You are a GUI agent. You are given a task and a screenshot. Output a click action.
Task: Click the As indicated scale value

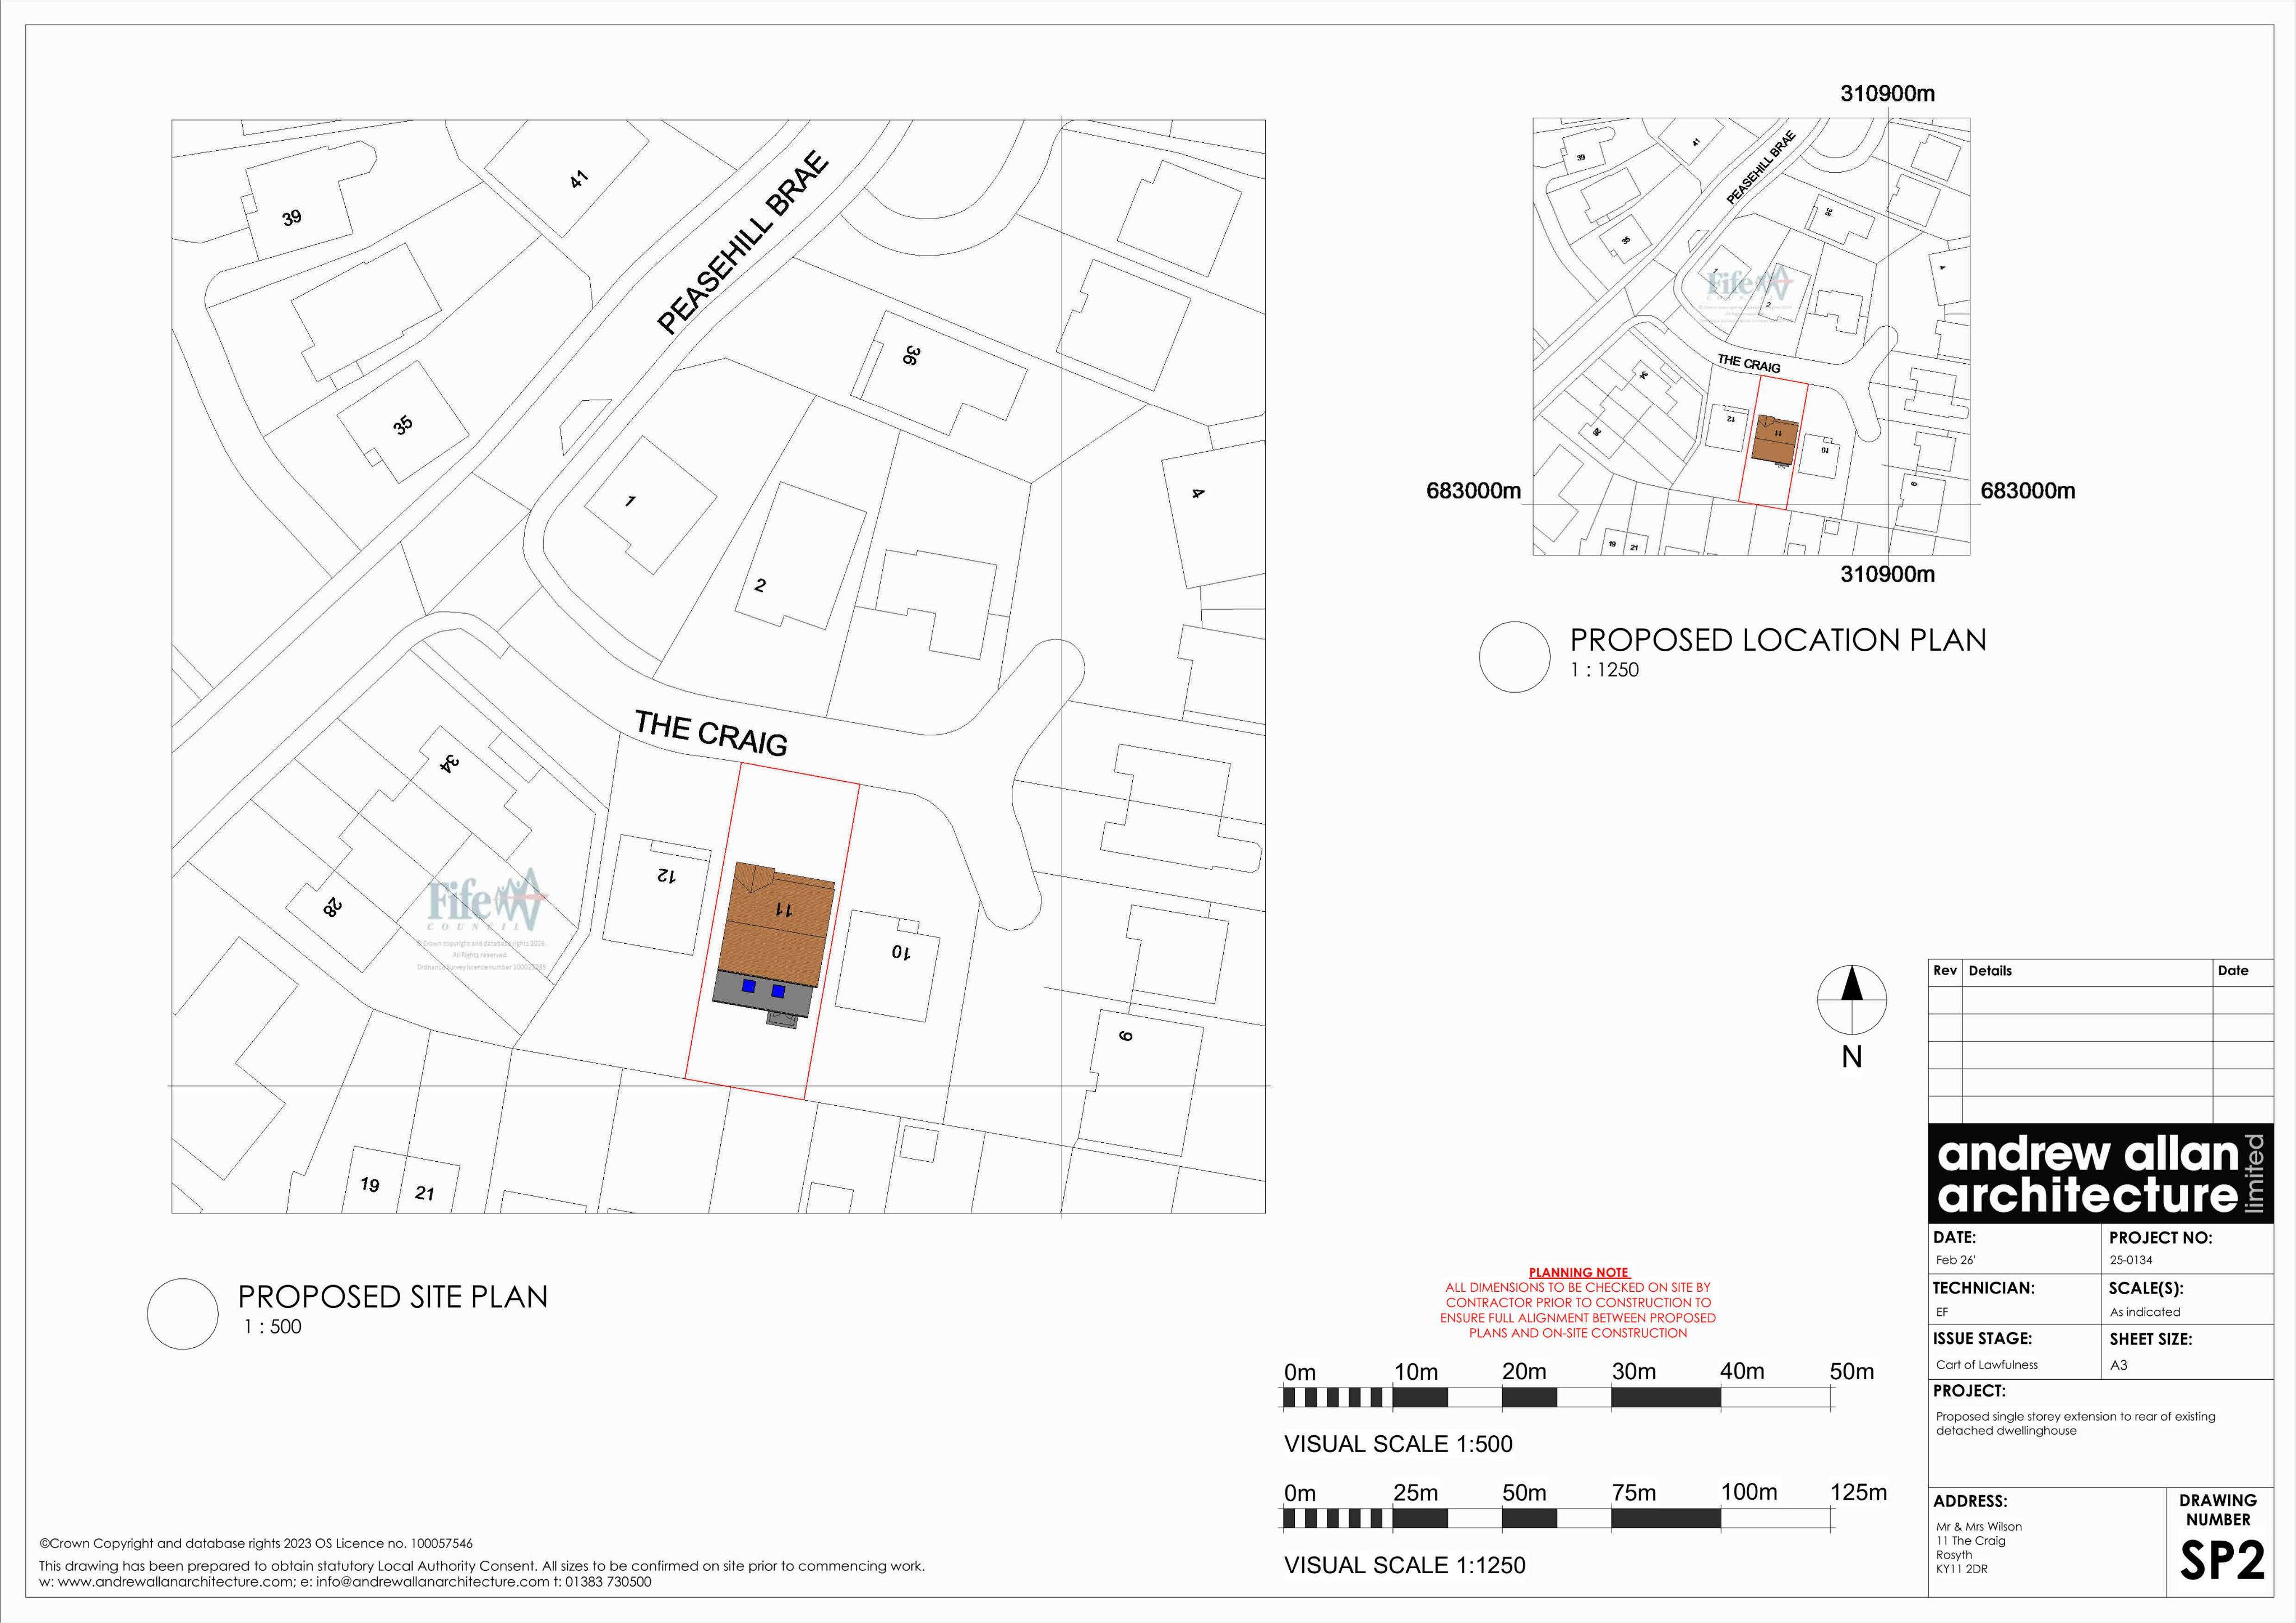tap(2145, 1312)
